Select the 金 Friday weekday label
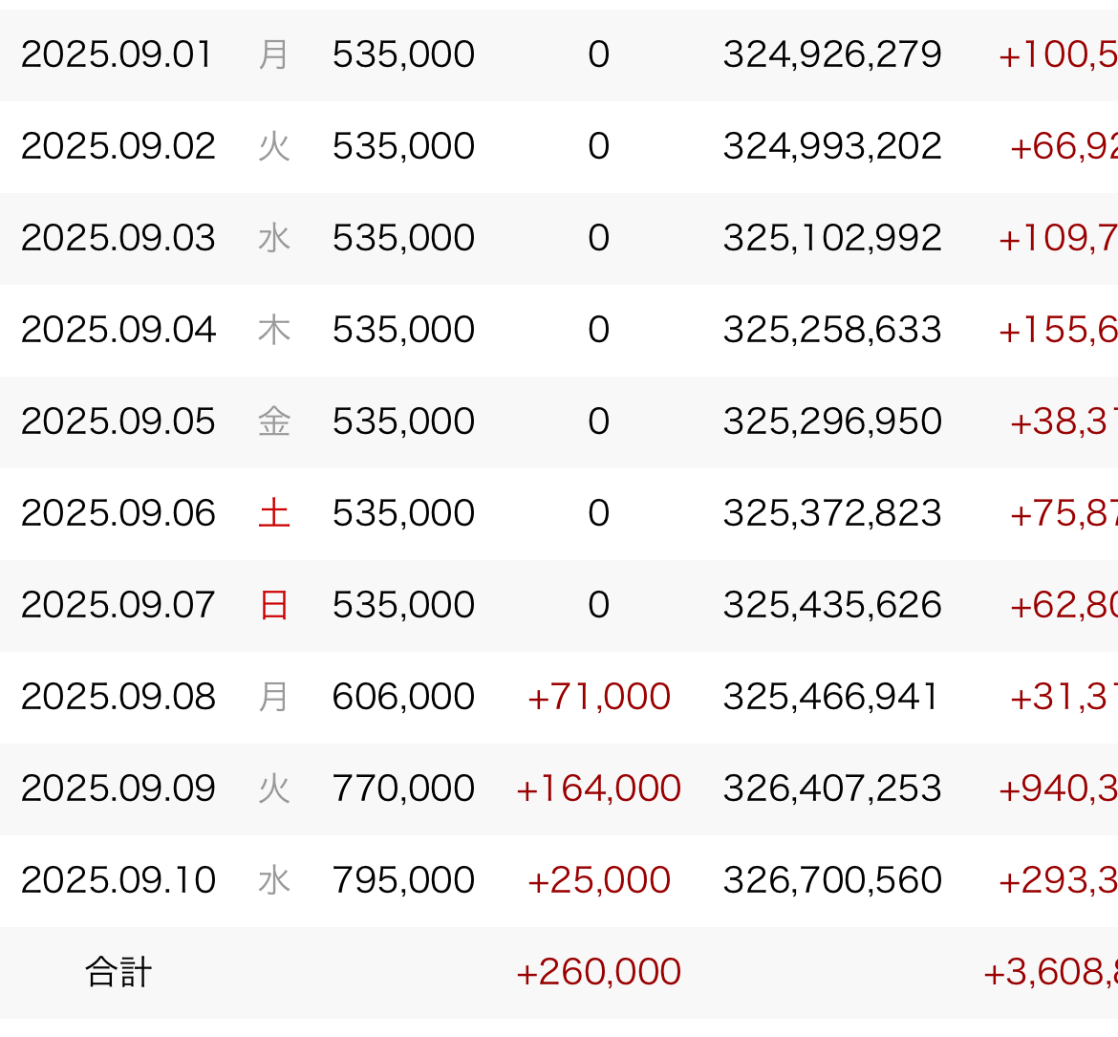This screenshot has height=1037, width=1118. 274,421
